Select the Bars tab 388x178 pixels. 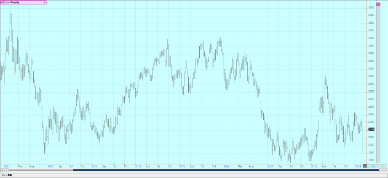(x=7, y=175)
